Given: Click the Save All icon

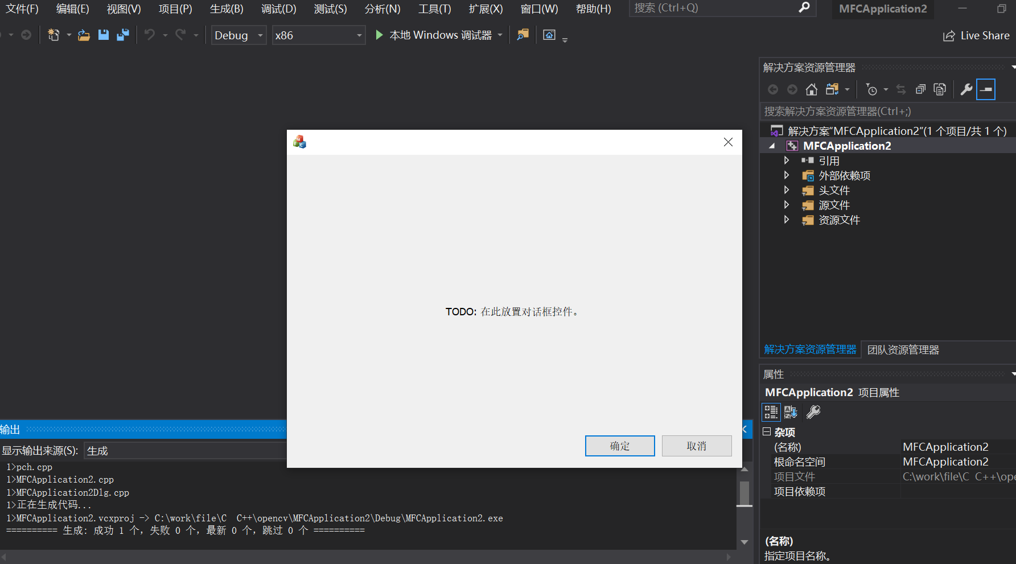Looking at the screenshot, I should 122,35.
